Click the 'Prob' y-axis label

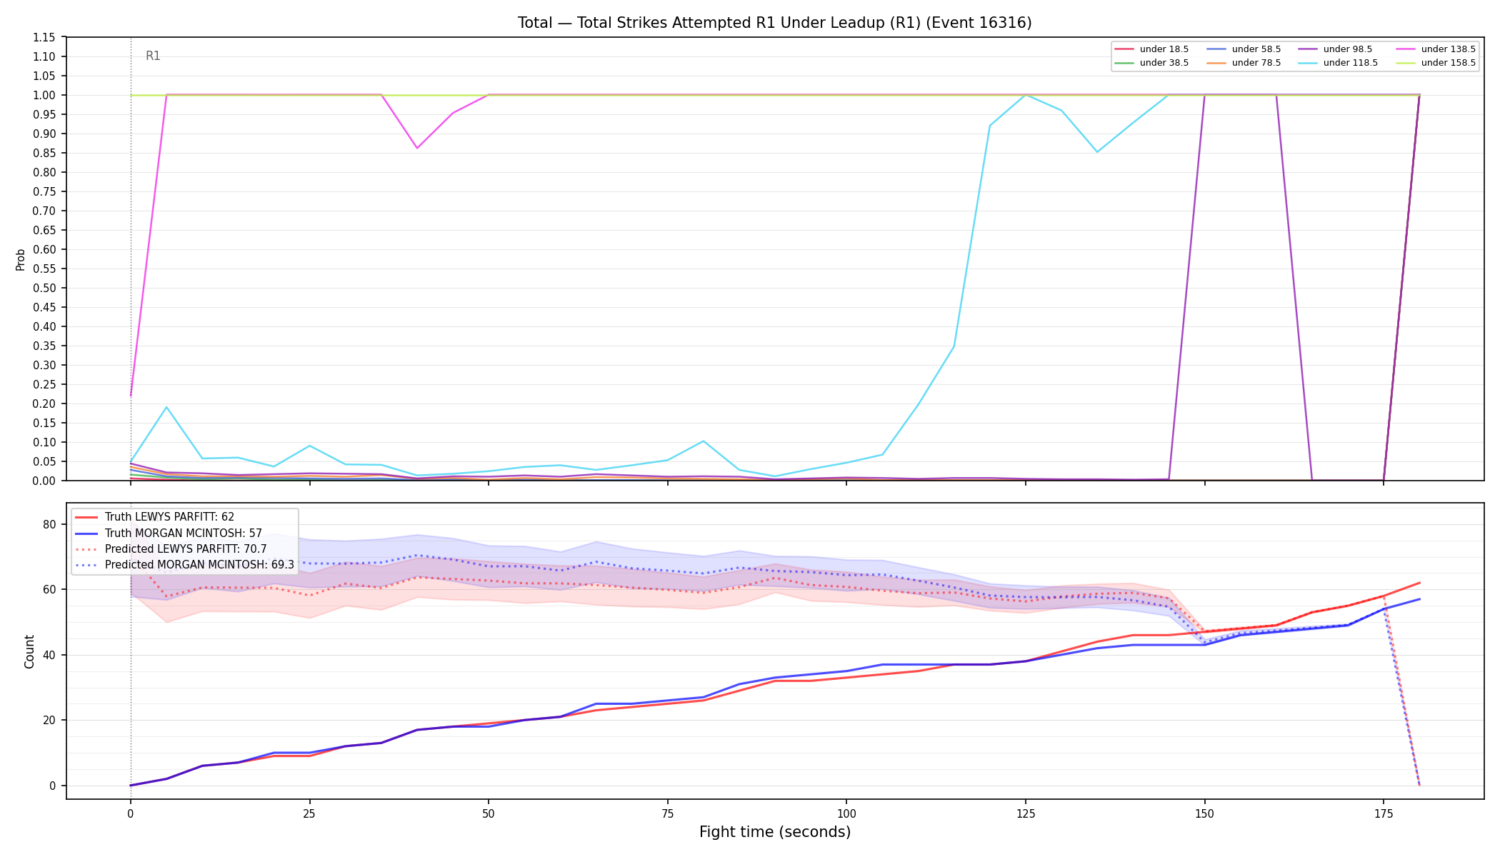[20, 259]
